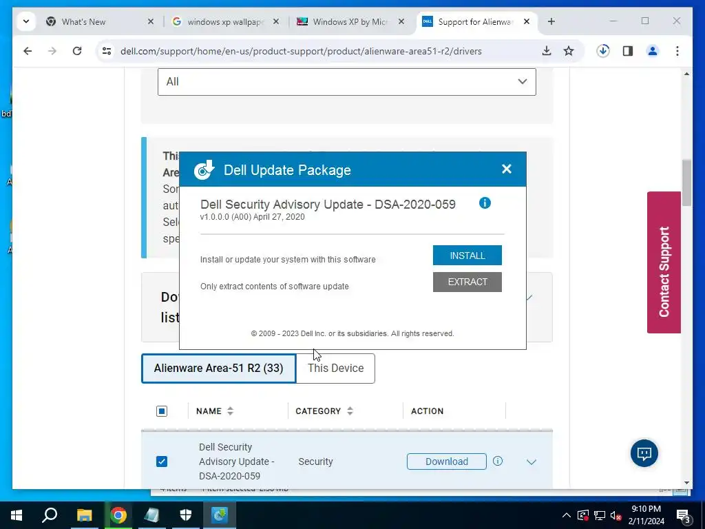
Task: Open the Windows Start menu
Action: (17, 515)
